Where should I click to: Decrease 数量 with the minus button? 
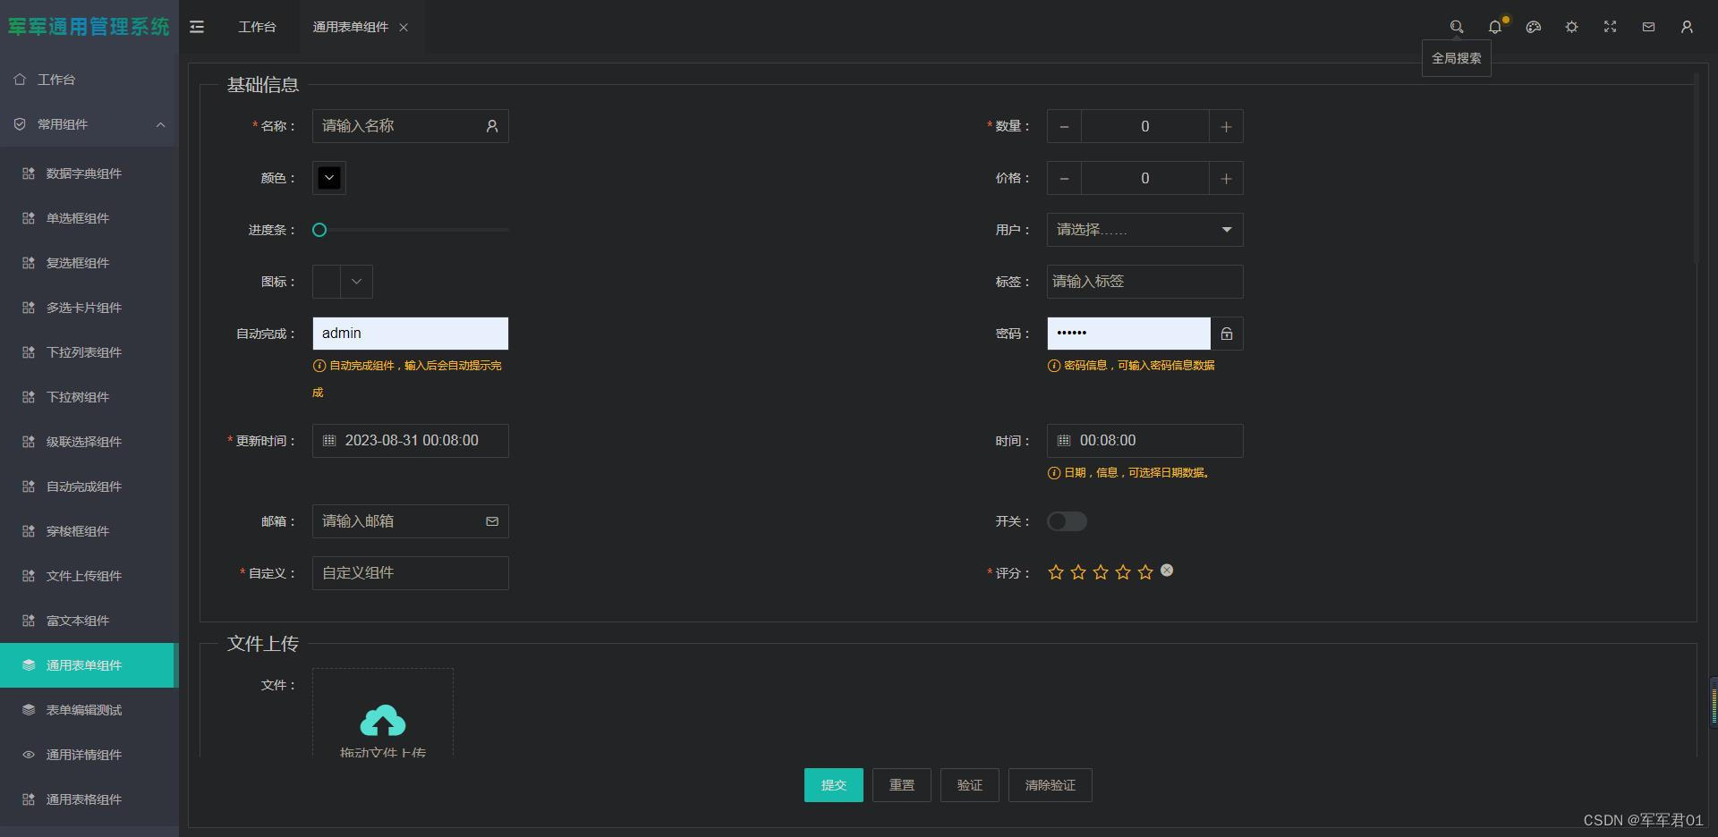click(x=1064, y=127)
